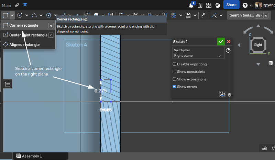Select the Corner rectangle toolbar icon

pos(5,15)
